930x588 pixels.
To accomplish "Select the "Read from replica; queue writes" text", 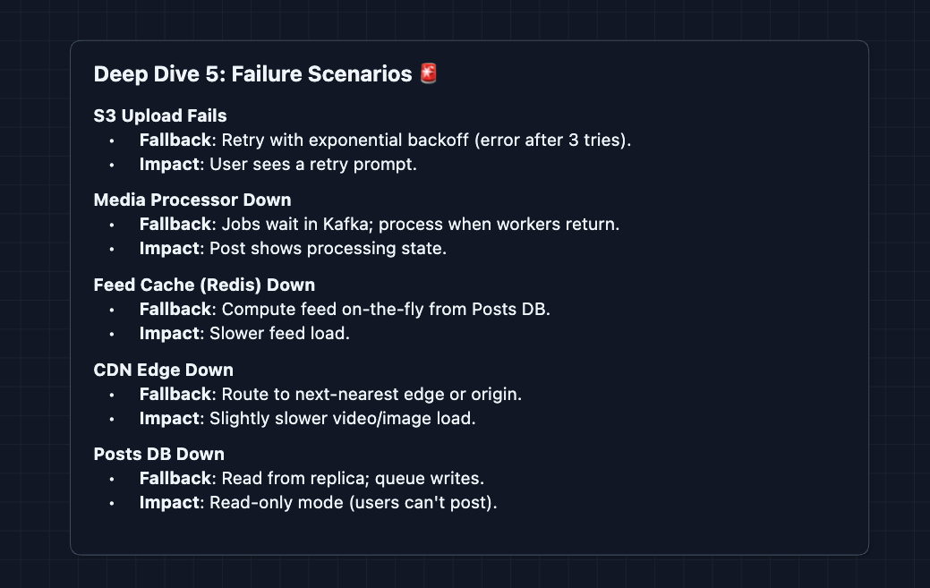I will [x=353, y=479].
